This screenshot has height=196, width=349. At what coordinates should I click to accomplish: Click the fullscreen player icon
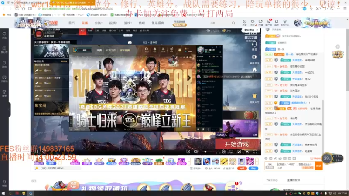pyautogui.click(x=255, y=152)
